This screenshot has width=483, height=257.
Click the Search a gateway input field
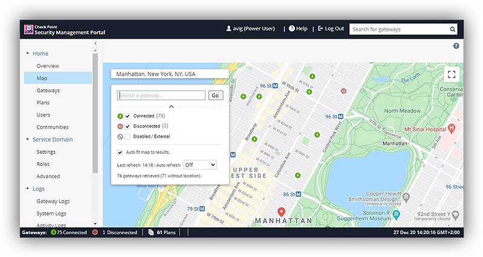click(161, 95)
